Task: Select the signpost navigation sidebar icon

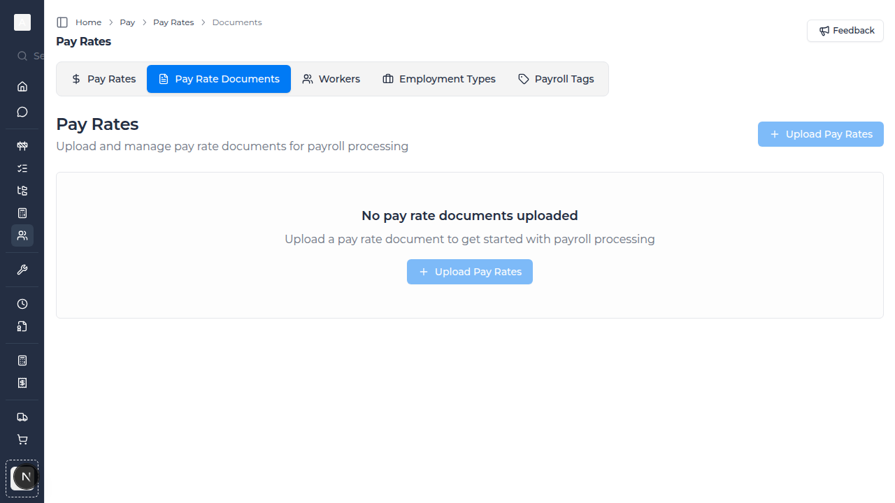Action: (22, 145)
